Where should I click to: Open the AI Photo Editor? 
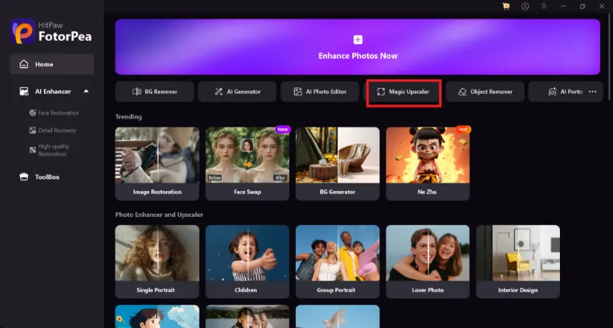(320, 91)
